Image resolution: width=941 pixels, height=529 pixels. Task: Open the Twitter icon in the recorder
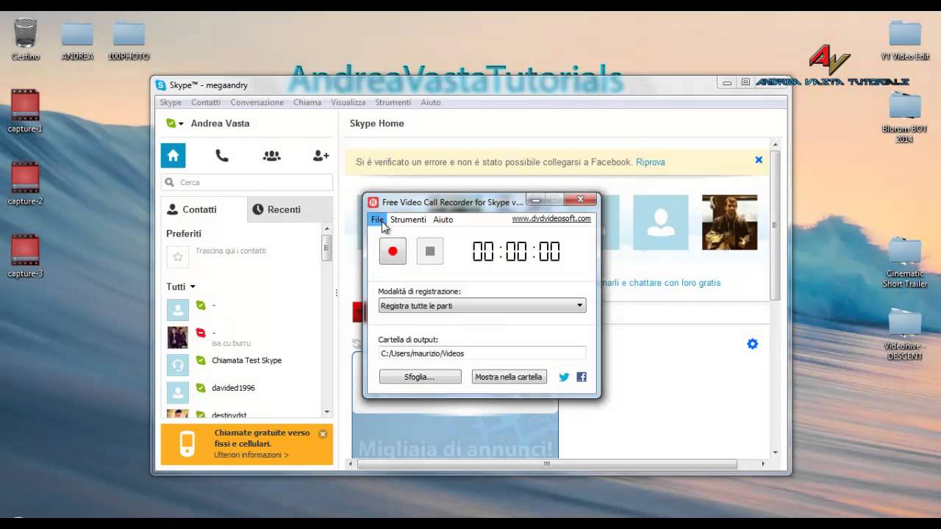pos(564,377)
